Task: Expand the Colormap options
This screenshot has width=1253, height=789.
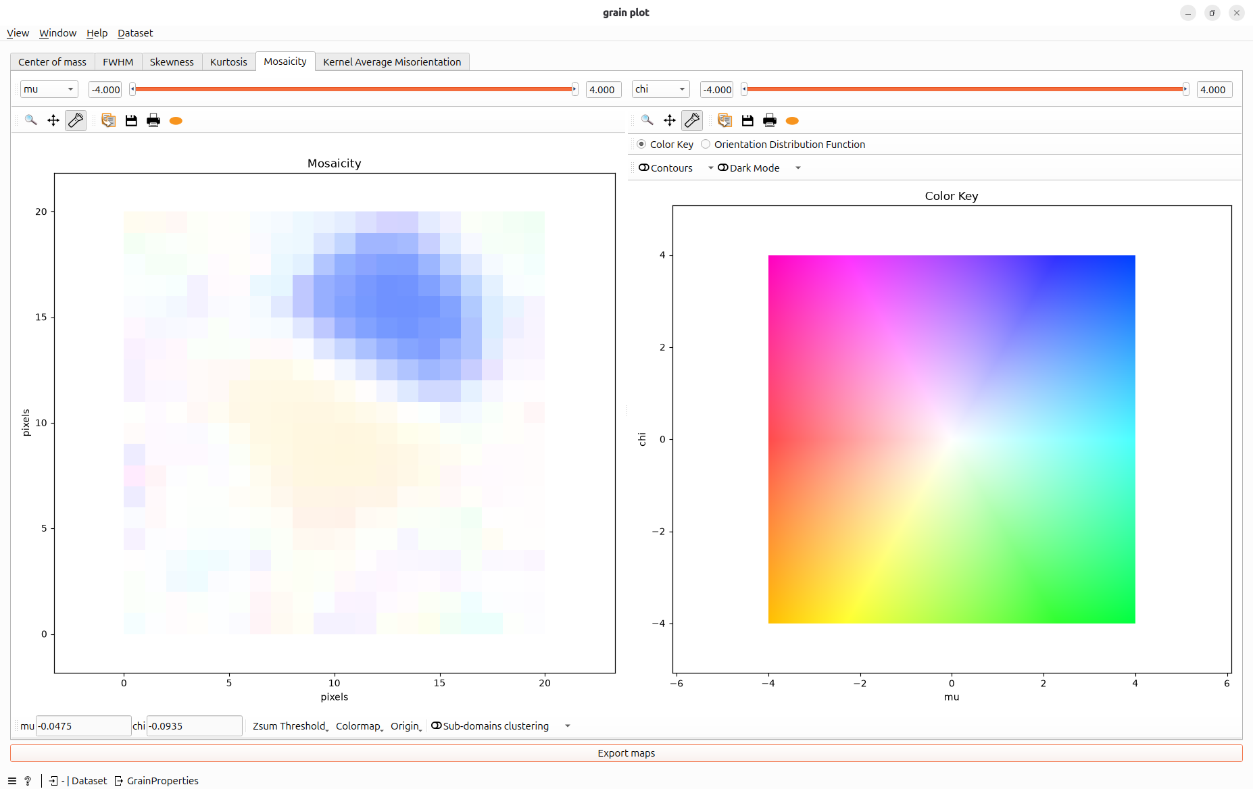Action: (360, 726)
